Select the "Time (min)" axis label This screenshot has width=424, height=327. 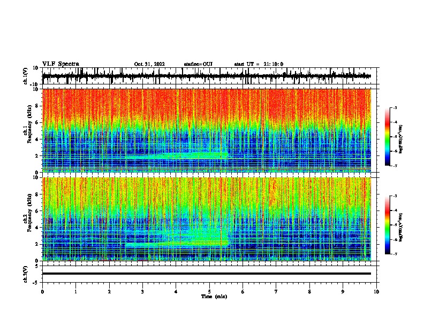click(x=214, y=297)
